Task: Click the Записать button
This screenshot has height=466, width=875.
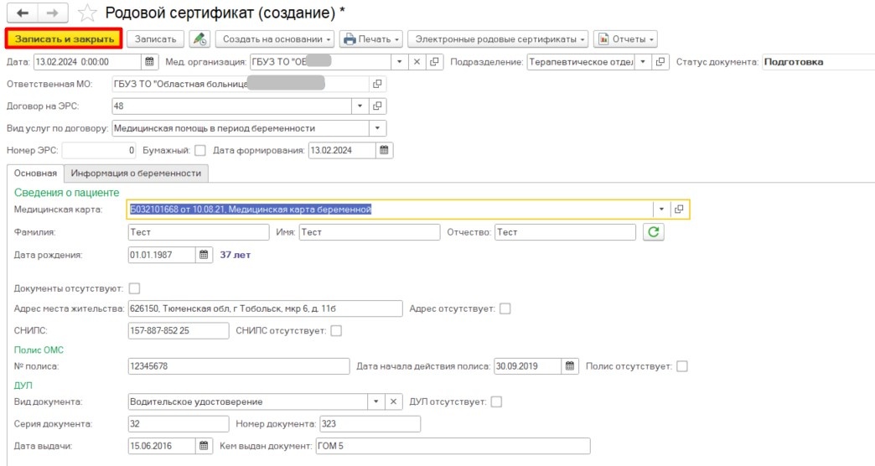Action: (x=156, y=39)
